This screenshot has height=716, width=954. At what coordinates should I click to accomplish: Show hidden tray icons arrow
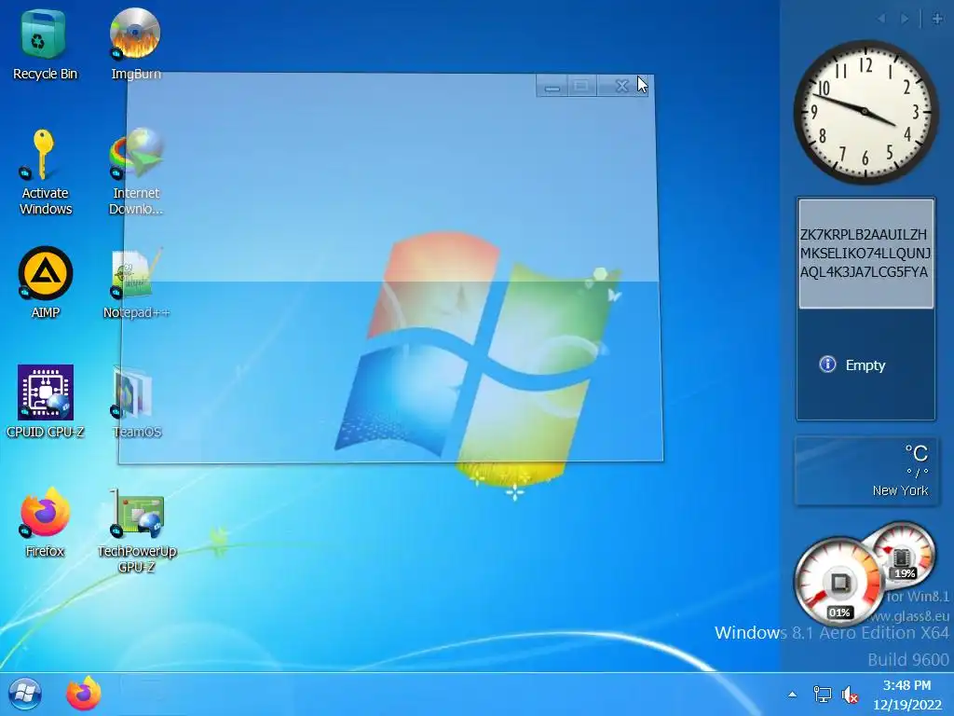tap(792, 694)
